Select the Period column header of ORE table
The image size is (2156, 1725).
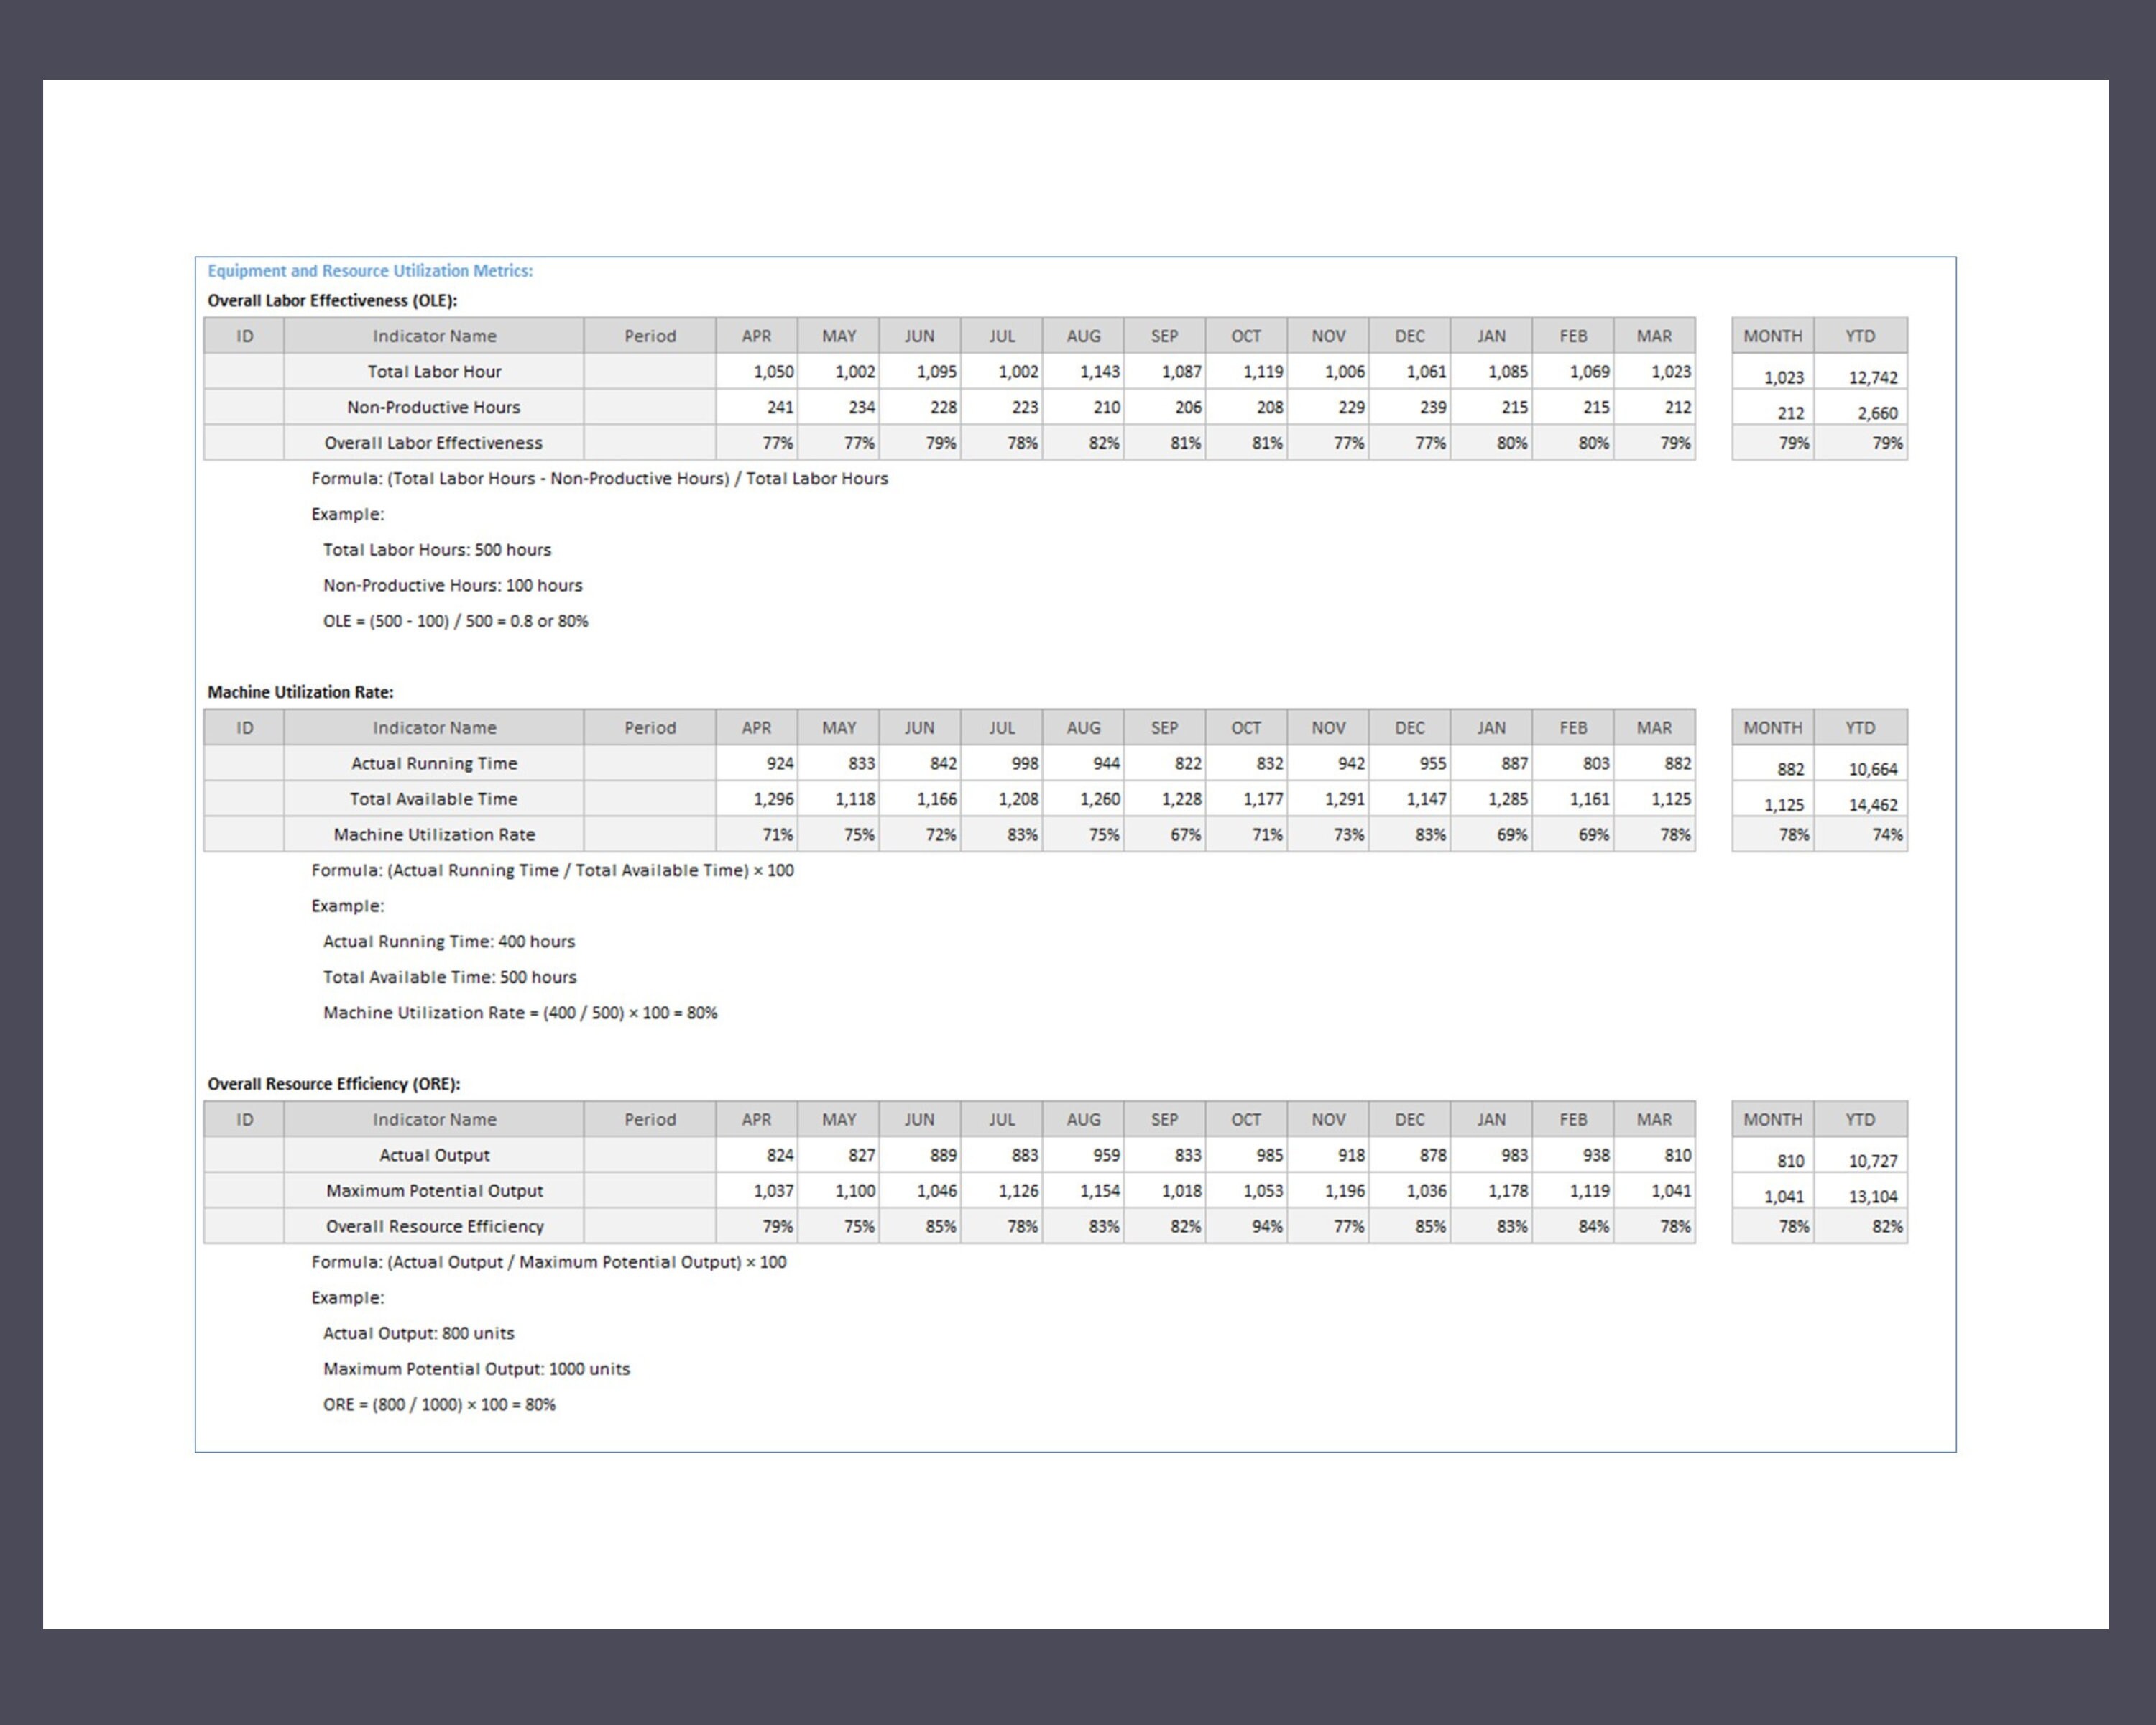coord(649,1119)
